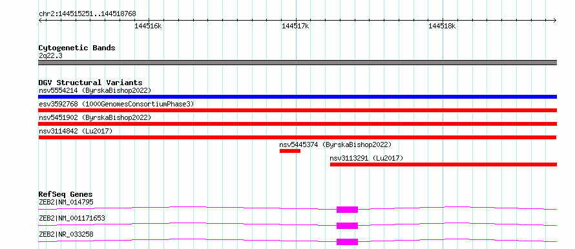Select the blue nsv5554214 variant bar
575x249 pixels.
297,97
